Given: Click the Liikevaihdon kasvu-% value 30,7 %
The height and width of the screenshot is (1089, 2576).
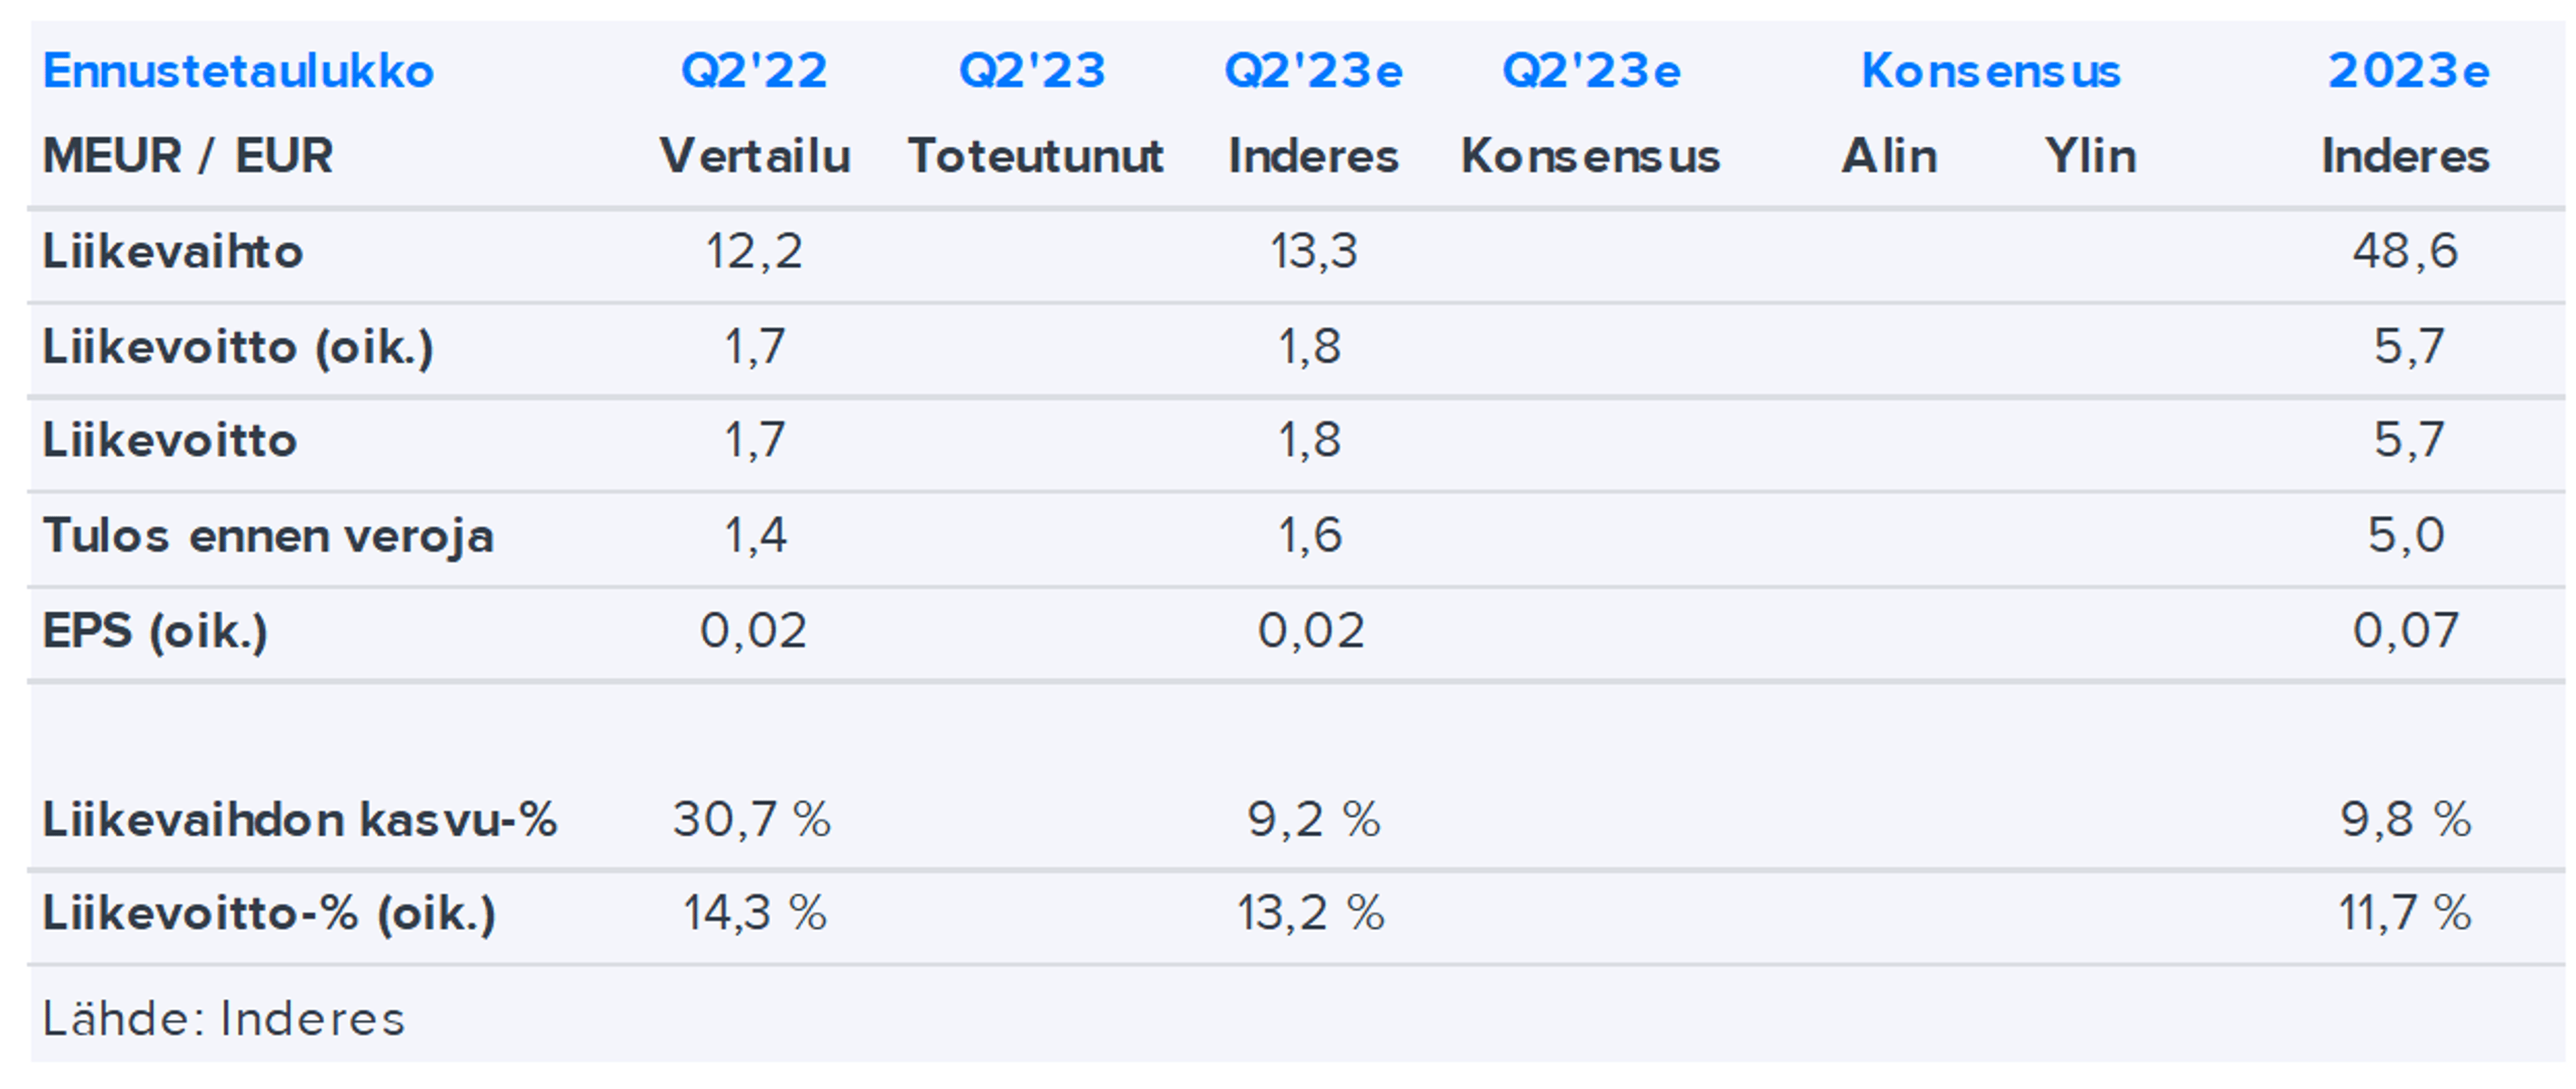Looking at the screenshot, I should point(752,820).
